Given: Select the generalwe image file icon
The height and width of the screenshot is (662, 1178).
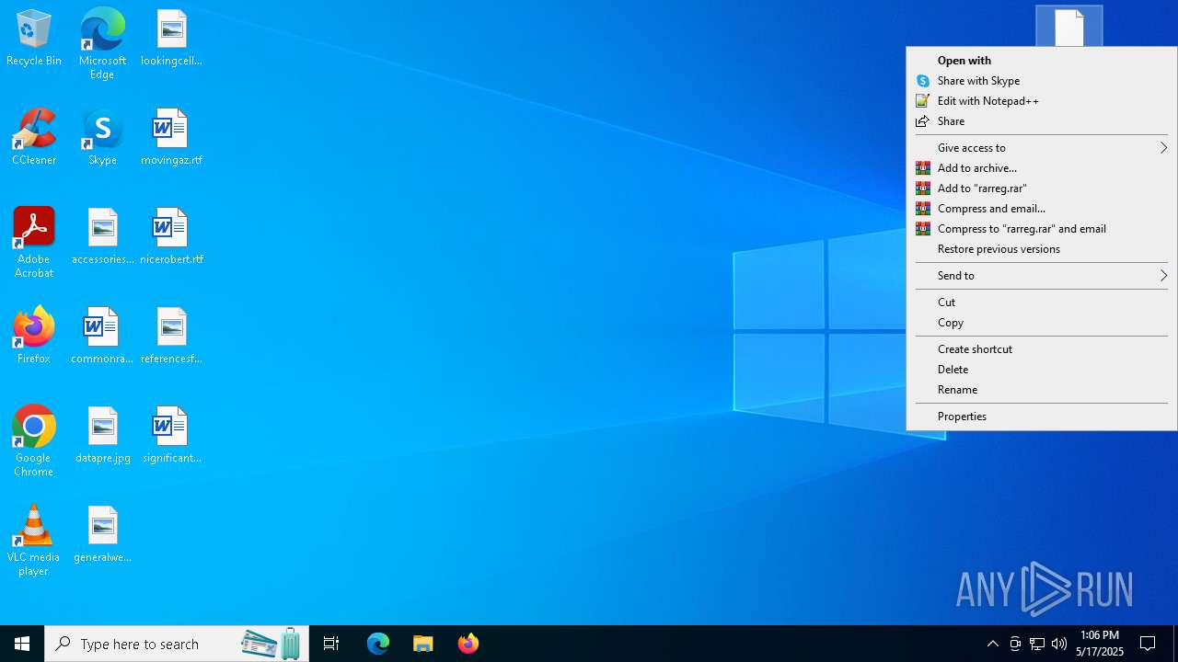Looking at the screenshot, I should [x=102, y=535].
